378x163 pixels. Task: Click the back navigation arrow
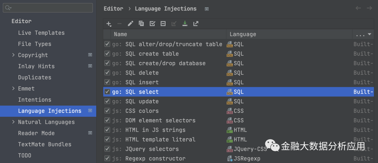[358, 8]
